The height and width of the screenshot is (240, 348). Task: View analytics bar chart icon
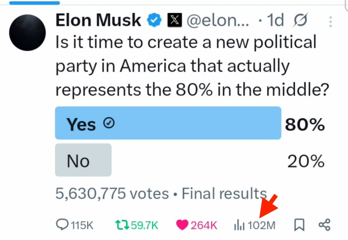239,225
